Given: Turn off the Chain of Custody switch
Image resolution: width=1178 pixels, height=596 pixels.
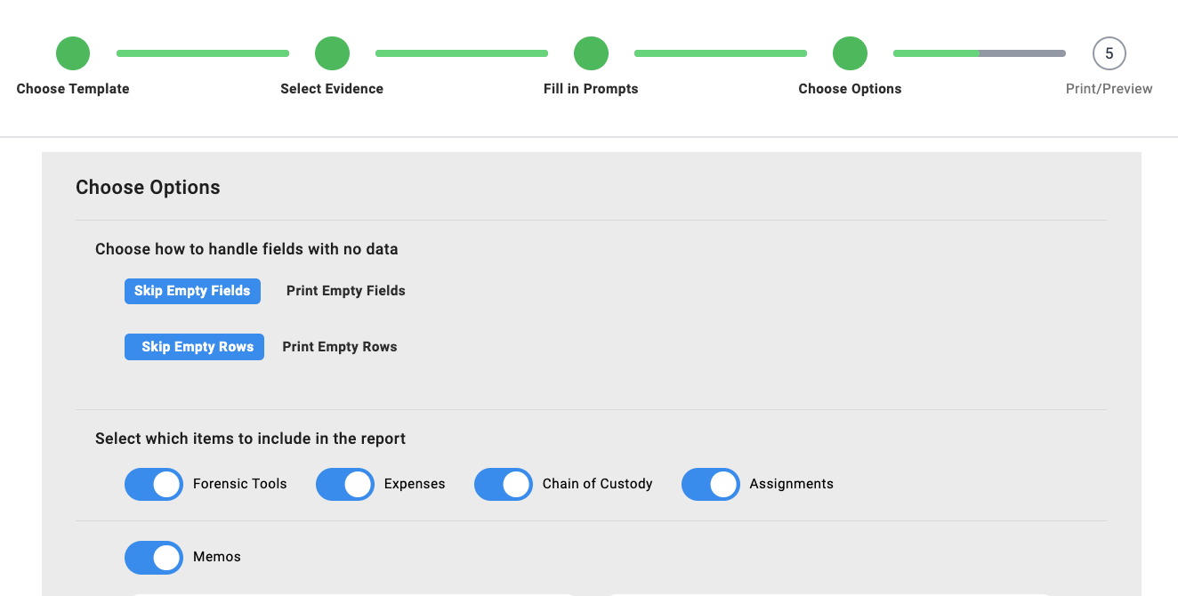Looking at the screenshot, I should click(504, 485).
